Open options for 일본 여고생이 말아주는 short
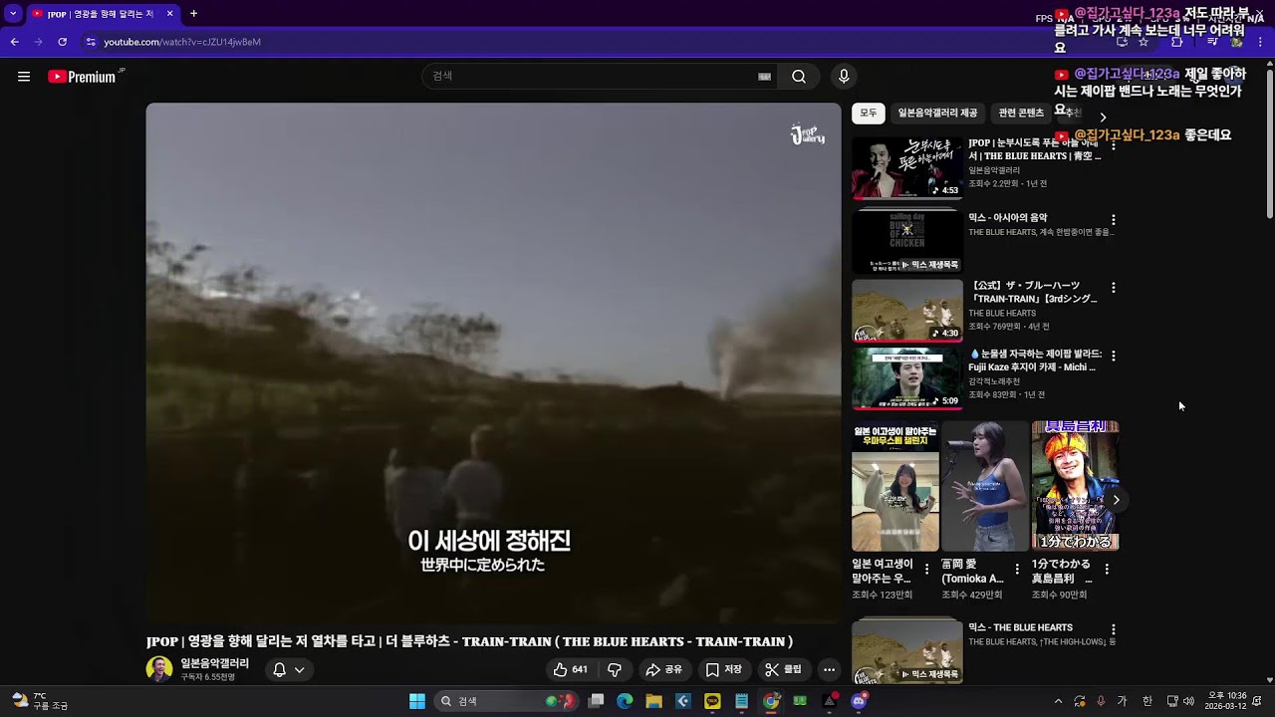Viewport: 1275px width, 717px height. click(x=926, y=570)
